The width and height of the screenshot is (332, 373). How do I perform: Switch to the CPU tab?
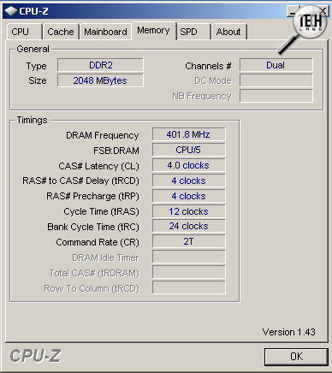pyautogui.click(x=25, y=32)
